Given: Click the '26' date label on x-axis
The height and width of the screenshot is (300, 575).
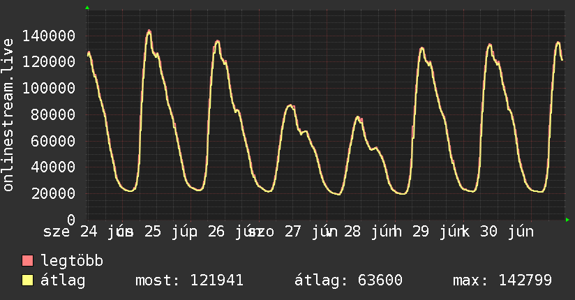Looking at the screenshot, I should tap(216, 232).
